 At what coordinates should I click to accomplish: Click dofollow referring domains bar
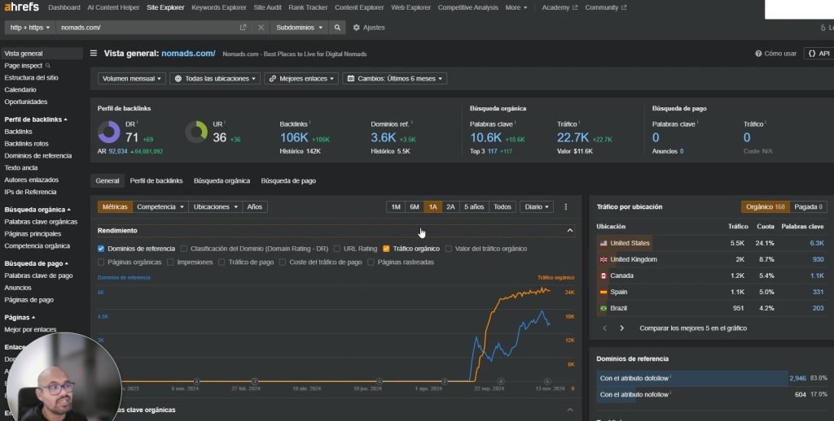coord(691,378)
